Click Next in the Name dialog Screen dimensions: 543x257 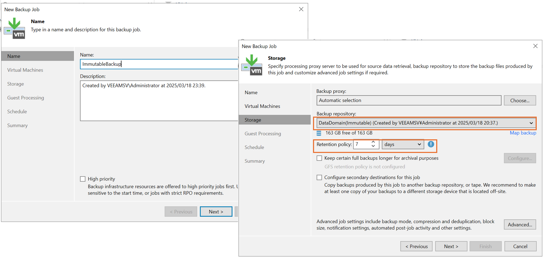pyautogui.click(x=216, y=212)
